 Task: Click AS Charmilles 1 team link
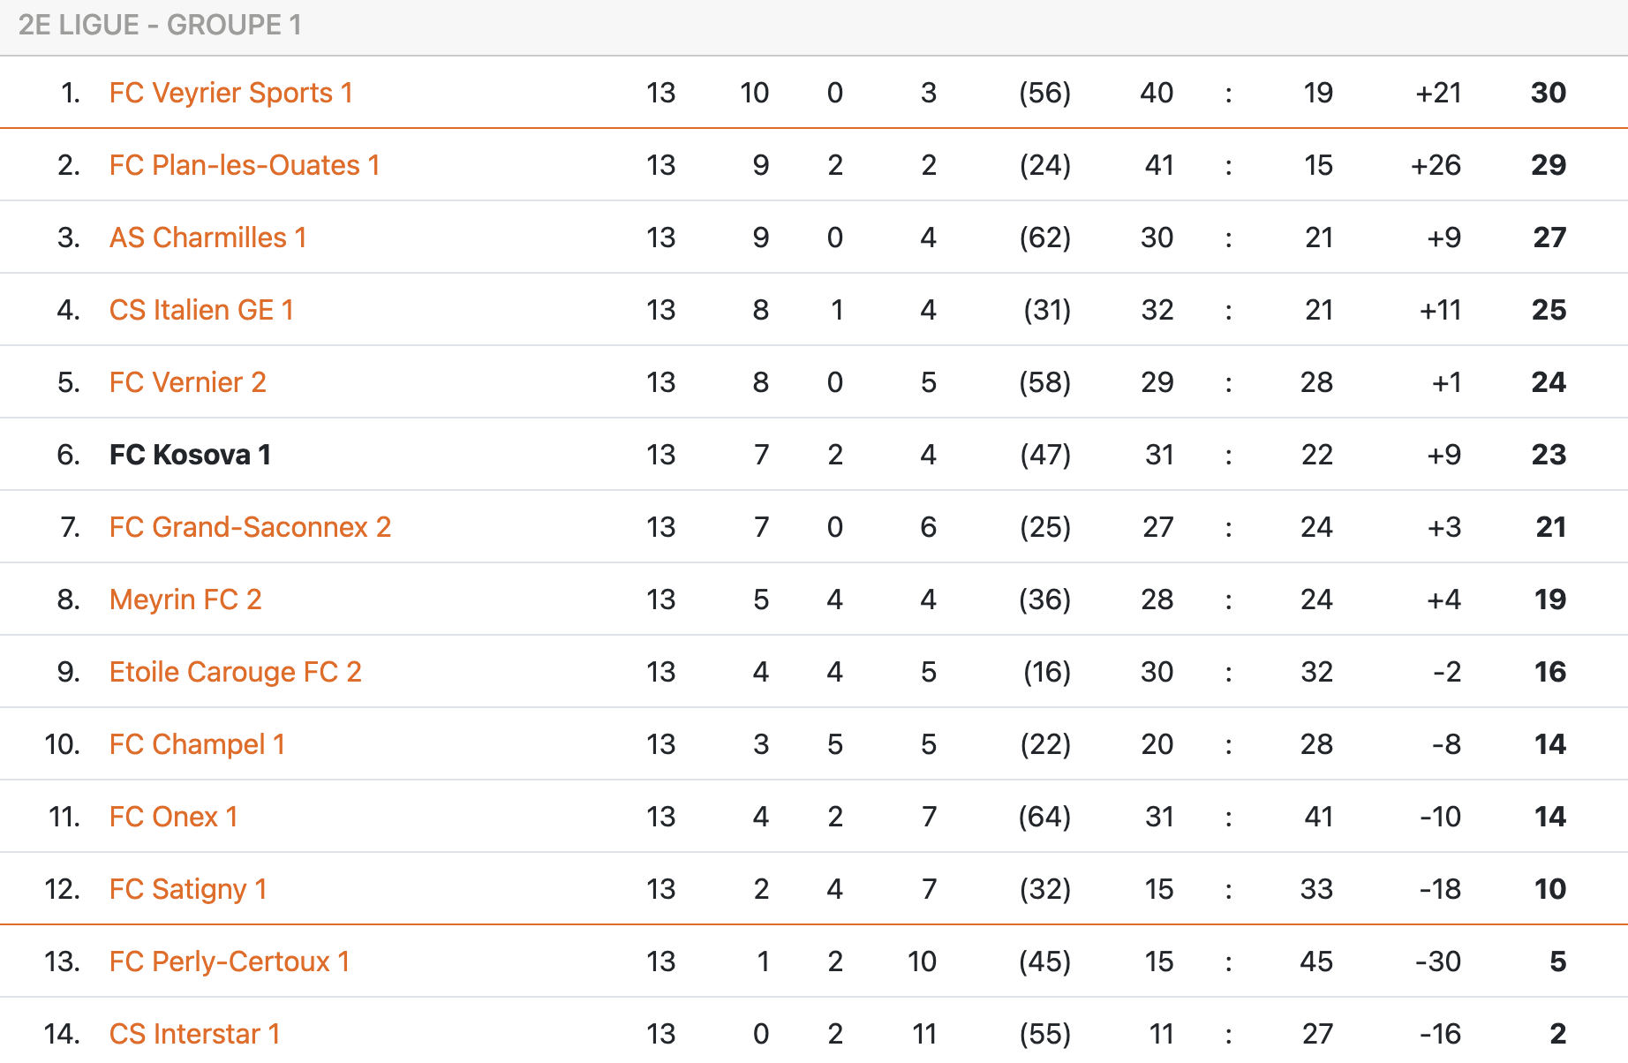(207, 237)
